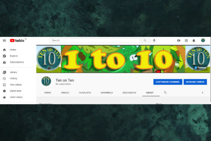Click the Library icon

click(4, 72)
